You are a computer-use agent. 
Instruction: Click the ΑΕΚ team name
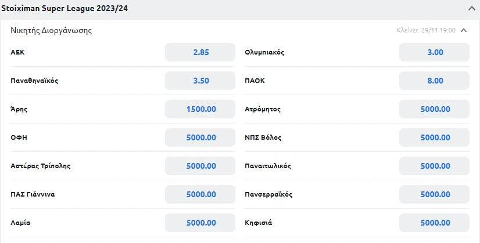pos(17,52)
